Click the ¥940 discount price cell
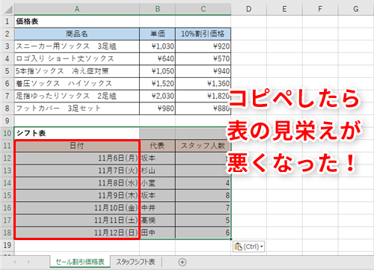 tap(203, 71)
